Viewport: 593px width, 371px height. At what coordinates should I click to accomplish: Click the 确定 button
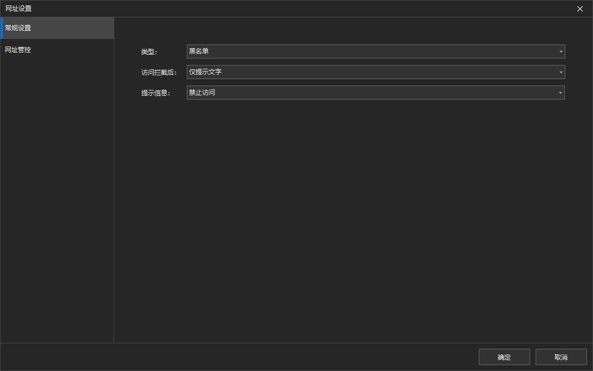(504, 357)
